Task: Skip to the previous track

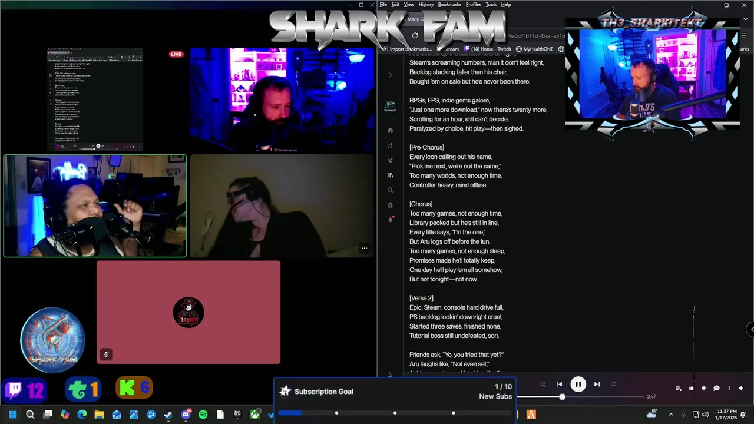Action: click(559, 385)
